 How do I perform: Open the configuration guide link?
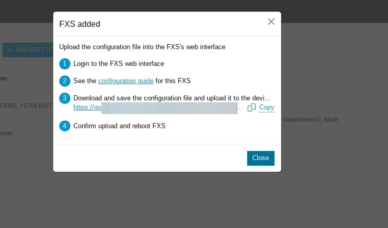125,81
